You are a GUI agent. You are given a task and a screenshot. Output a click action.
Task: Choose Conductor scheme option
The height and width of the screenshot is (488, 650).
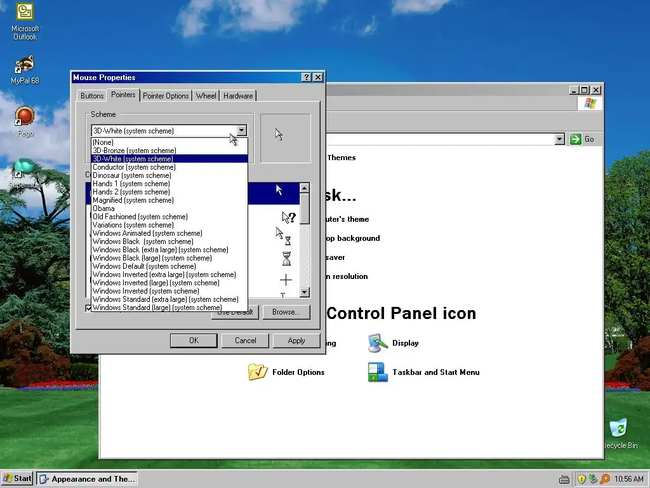169,167
